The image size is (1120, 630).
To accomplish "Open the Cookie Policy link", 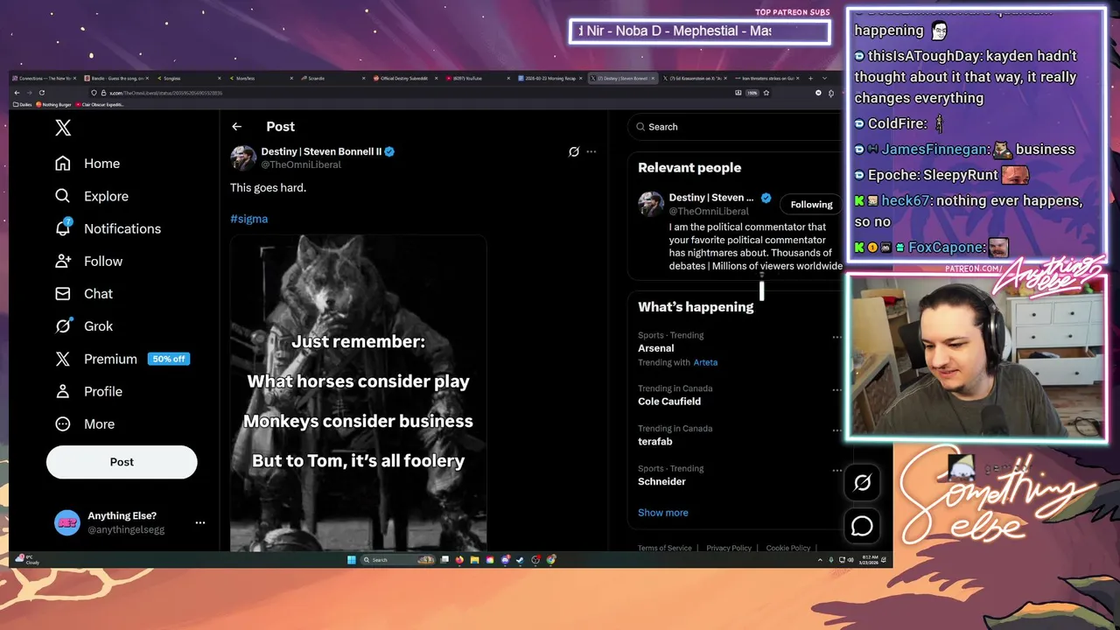I will pos(788,548).
